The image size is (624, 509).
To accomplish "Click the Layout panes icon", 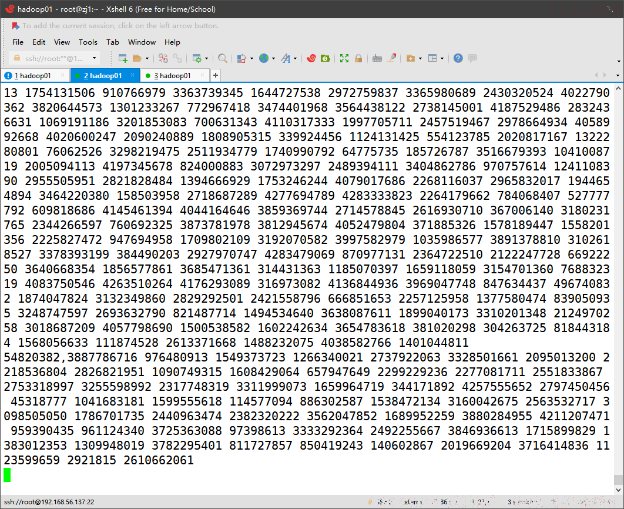I will (x=432, y=59).
